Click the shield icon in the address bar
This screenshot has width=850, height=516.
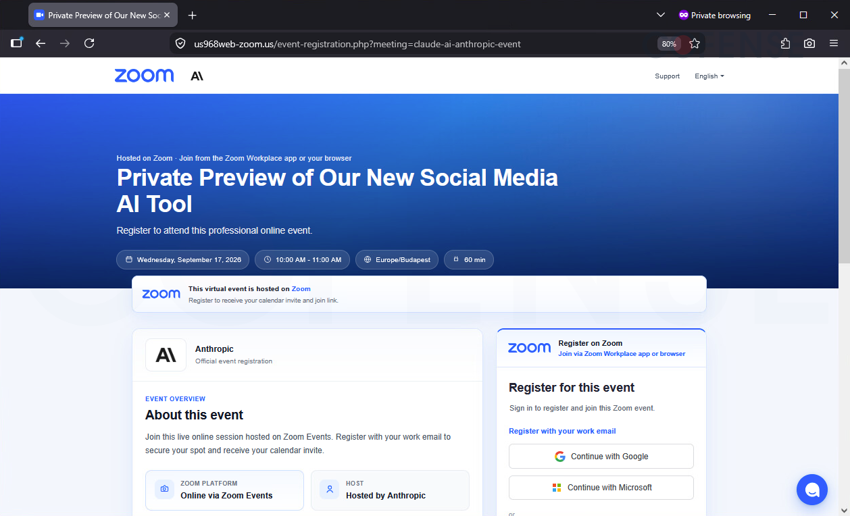pos(180,44)
